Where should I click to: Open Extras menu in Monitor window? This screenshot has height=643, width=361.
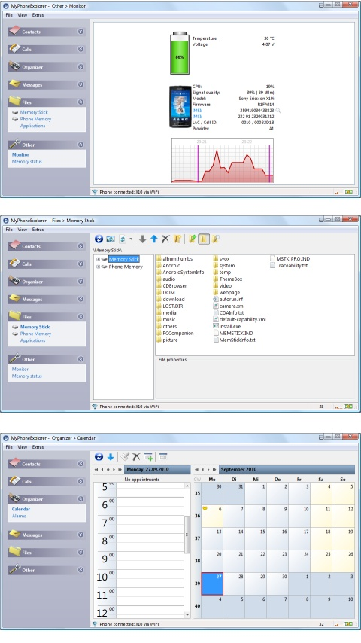coord(38,15)
